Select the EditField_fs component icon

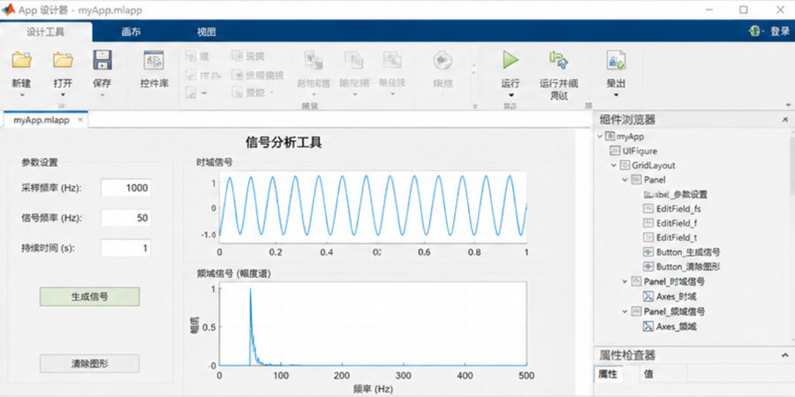tap(648, 208)
